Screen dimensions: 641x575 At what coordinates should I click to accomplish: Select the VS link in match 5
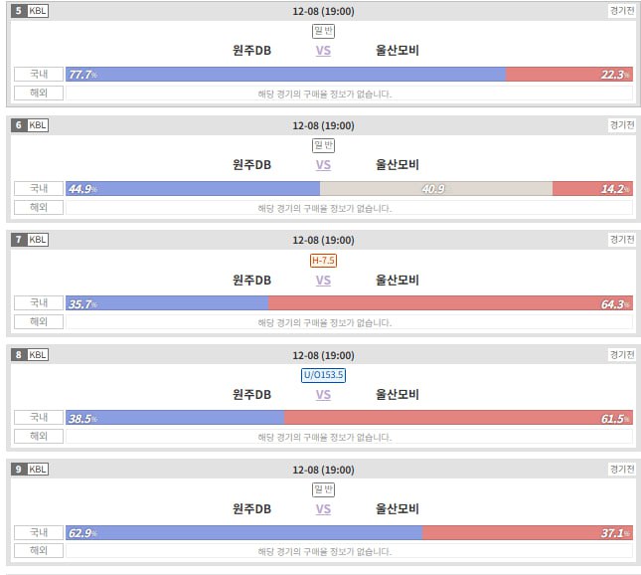click(x=323, y=50)
